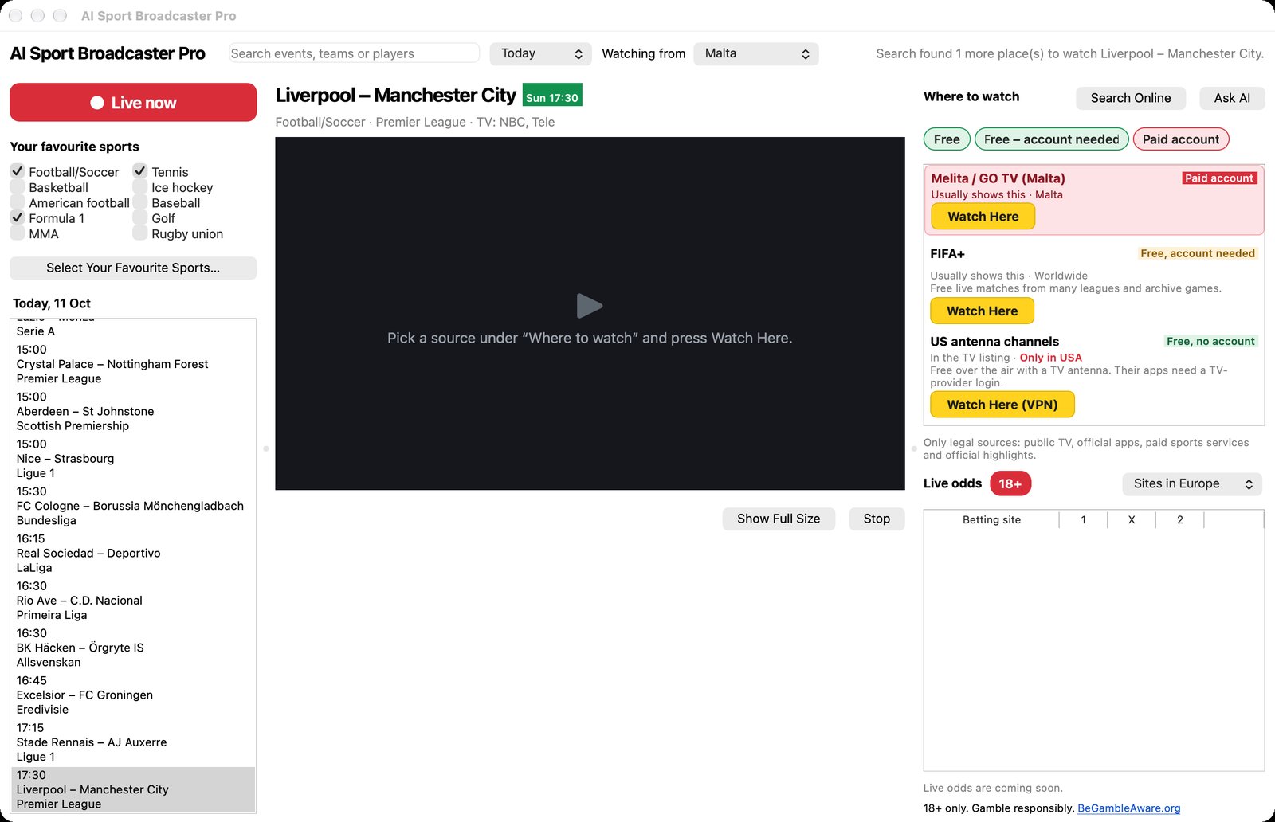Select the Paid account filter pill
This screenshot has width=1275, height=822.
click(1181, 139)
